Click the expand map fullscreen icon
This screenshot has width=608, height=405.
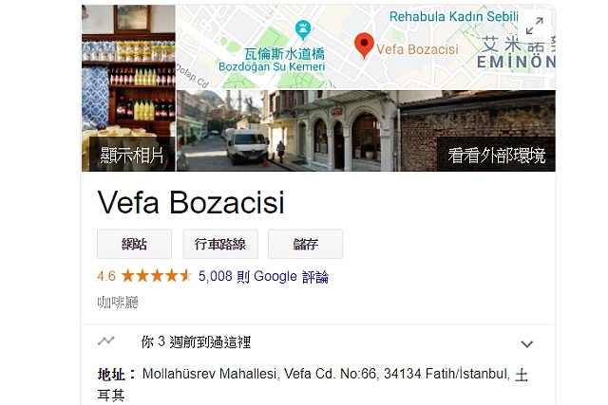[534, 26]
